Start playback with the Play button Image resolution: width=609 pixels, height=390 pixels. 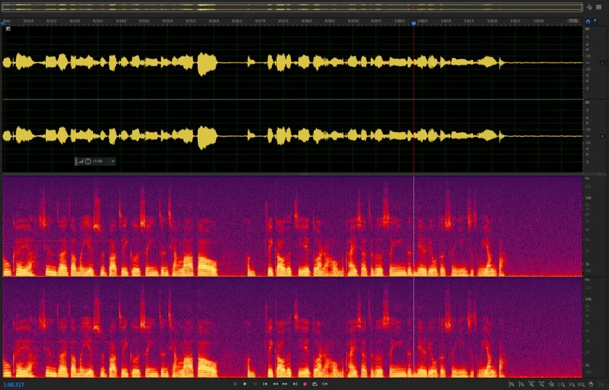tap(245, 384)
